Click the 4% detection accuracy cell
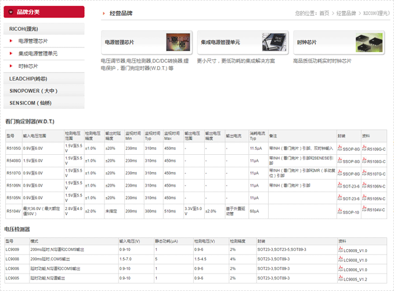The width and height of the screenshot is (394, 291). (243, 259)
